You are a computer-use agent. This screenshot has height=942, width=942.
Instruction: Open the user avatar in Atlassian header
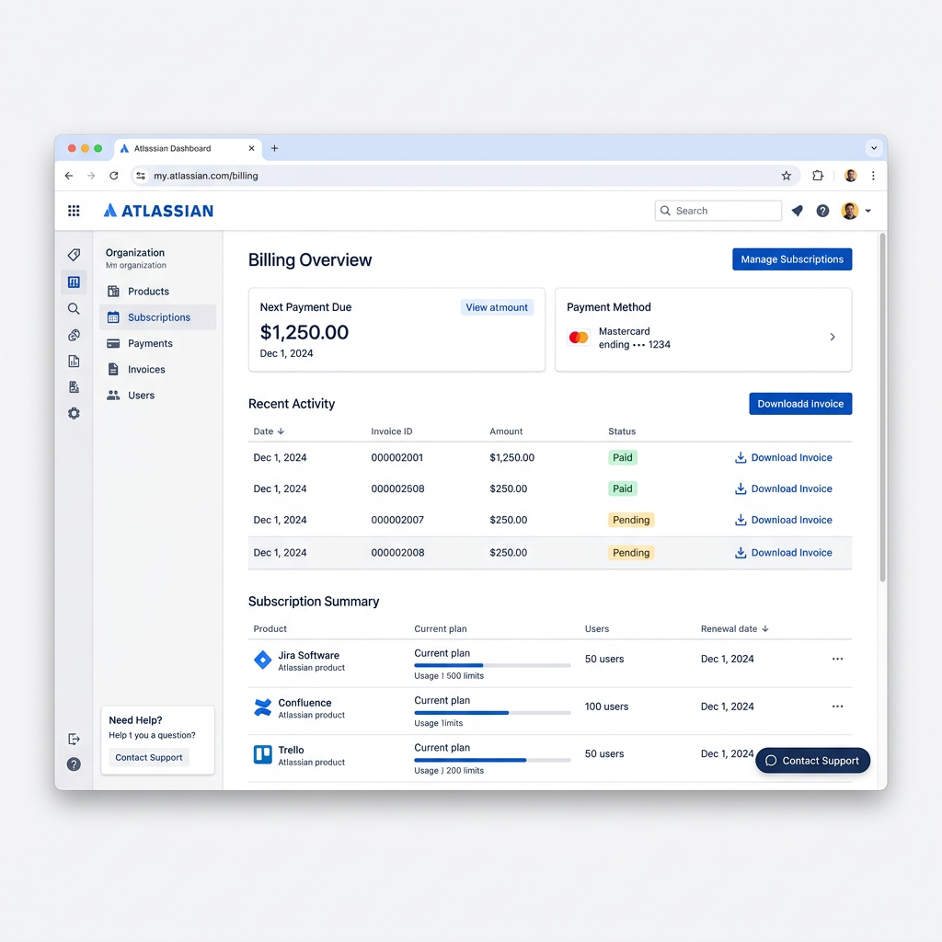(849, 211)
